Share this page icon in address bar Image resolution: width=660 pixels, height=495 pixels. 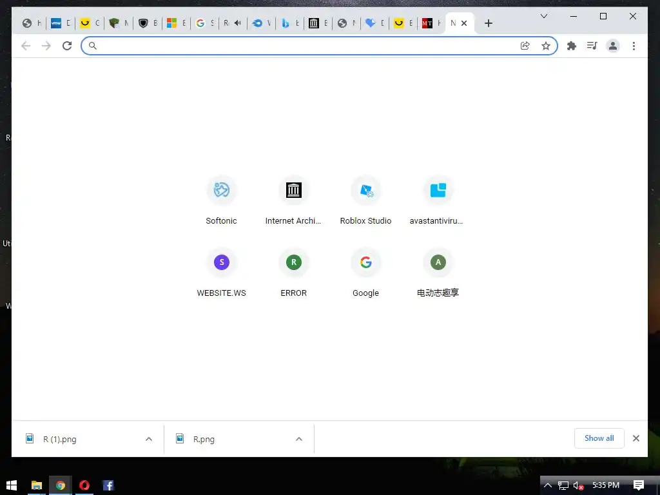click(525, 46)
